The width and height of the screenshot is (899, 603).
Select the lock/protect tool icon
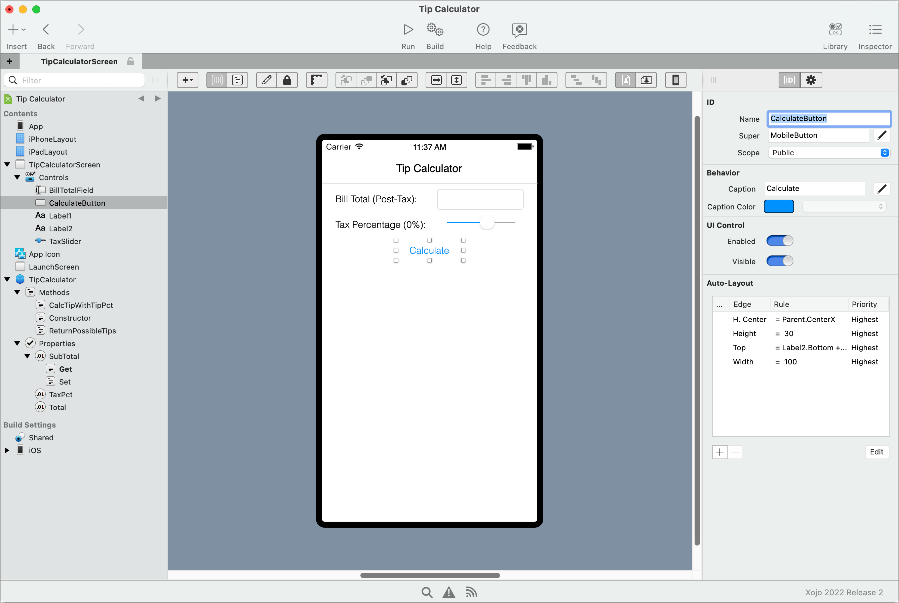click(x=288, y=80)
